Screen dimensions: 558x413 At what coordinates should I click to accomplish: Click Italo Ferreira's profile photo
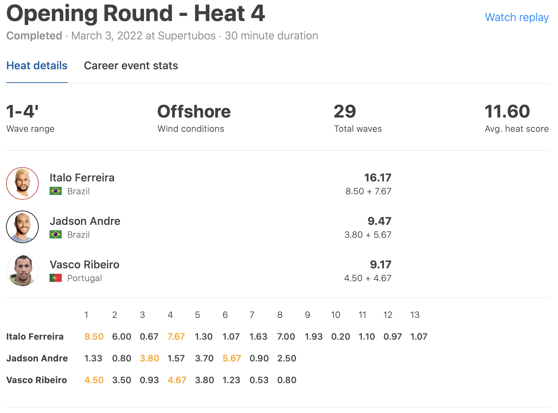click(22, 183)
